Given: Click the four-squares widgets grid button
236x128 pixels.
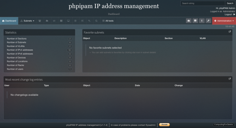Looking at the screenshot, I should tap(195, 21).
